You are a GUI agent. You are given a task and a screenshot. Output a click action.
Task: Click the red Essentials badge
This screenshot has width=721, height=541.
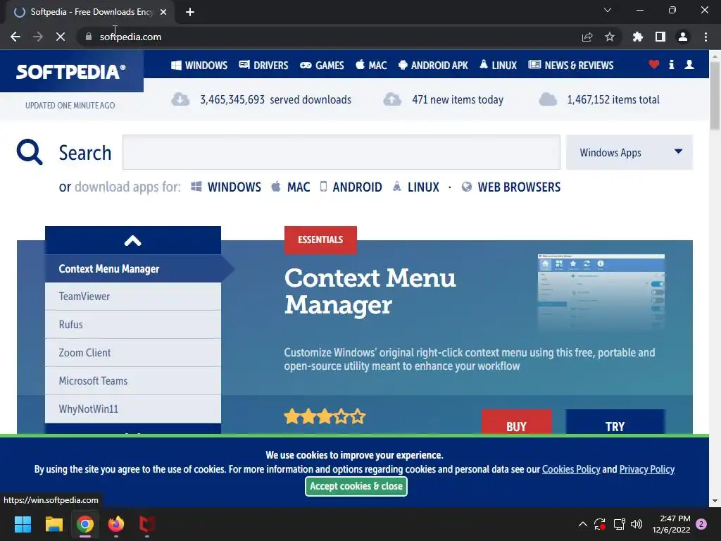tap(320, 240)
